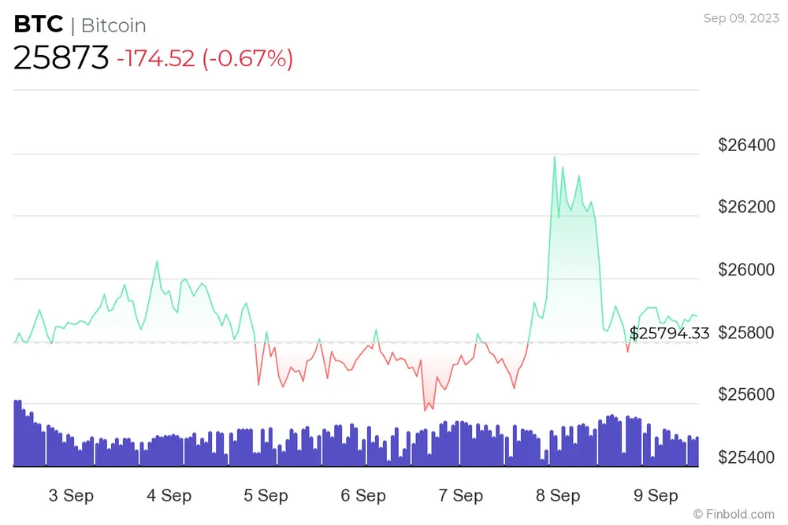
Task: Select the $26200 price axis label
Action: [x=746, y=207]
